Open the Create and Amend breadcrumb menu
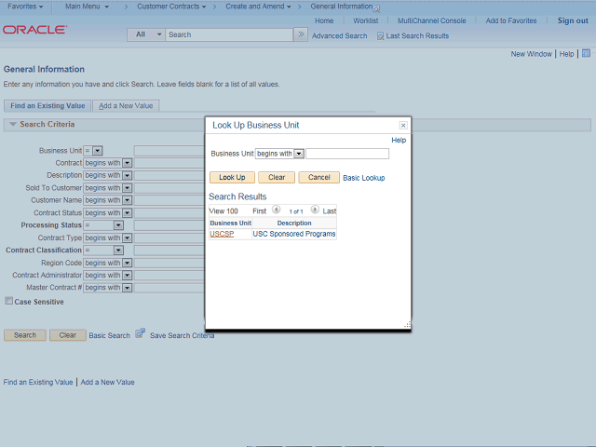The height and width of the screenshot is (447, 596). pyautogui.click(x=258, y=7)
